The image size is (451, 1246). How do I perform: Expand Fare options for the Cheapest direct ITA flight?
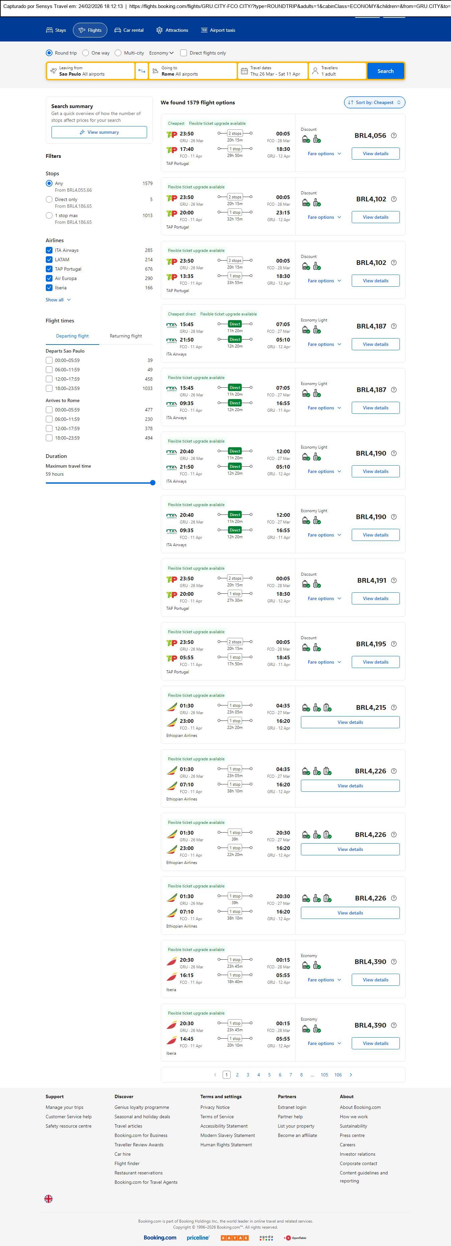pyautogui.click(x=324, y=345)
